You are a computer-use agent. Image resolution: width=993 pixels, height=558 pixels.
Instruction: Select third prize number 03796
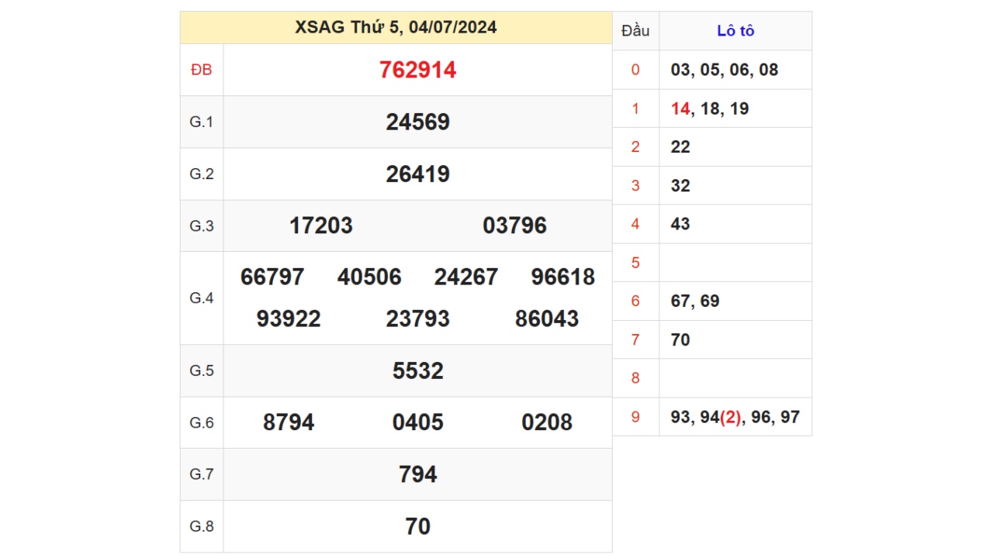514,226
